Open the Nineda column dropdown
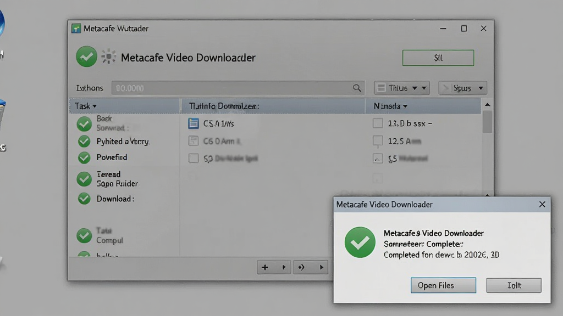 pyautogui.click(x=405, y=106)
